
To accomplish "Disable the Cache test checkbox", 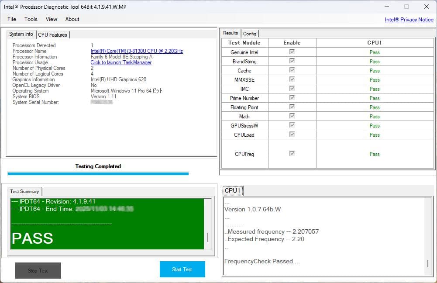I will click(292, 70).
